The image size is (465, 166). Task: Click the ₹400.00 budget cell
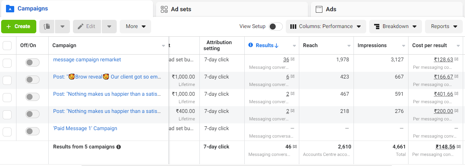click(185, 111)
